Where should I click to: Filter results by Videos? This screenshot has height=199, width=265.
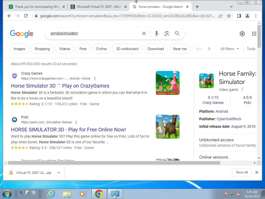pos(64,49)
